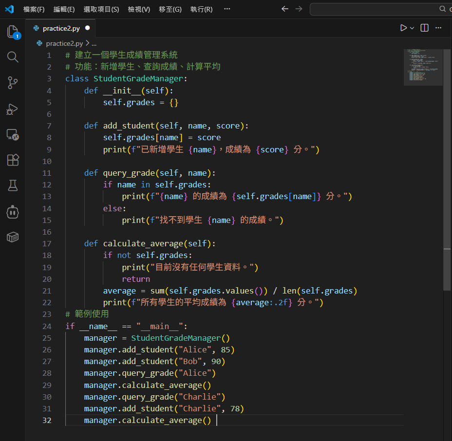The width and height of the screenshot is (452, 441).
Task: Expand the run button dropdown arrow
Action: [412, 28]
